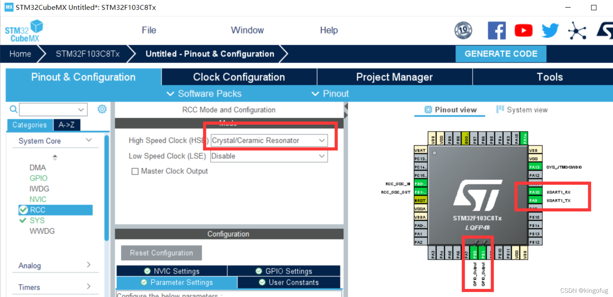Select the NRST pin on the chip
This screenshot has width=613, height=297.
pos(421,200)
